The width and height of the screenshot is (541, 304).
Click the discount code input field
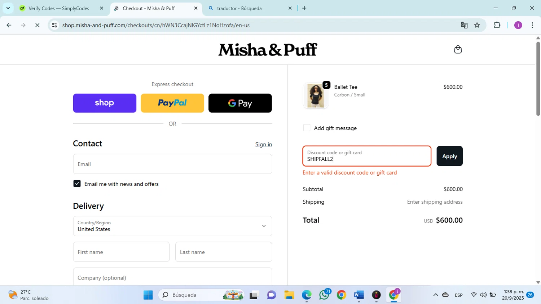(x=367, y=156)
